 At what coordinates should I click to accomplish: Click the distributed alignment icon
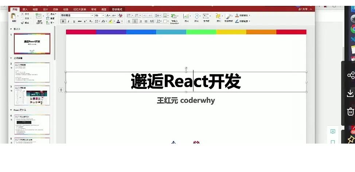[x=152, y=21]
